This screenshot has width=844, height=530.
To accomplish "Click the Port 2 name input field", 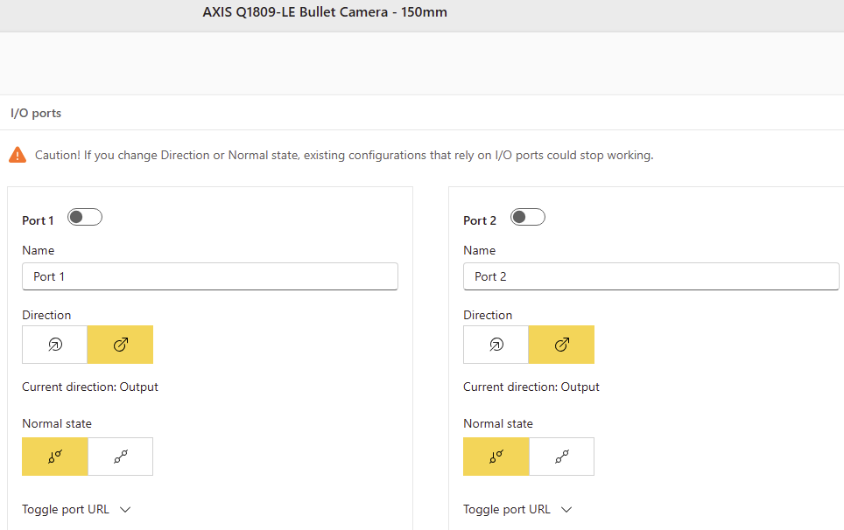I will [651, 276].
